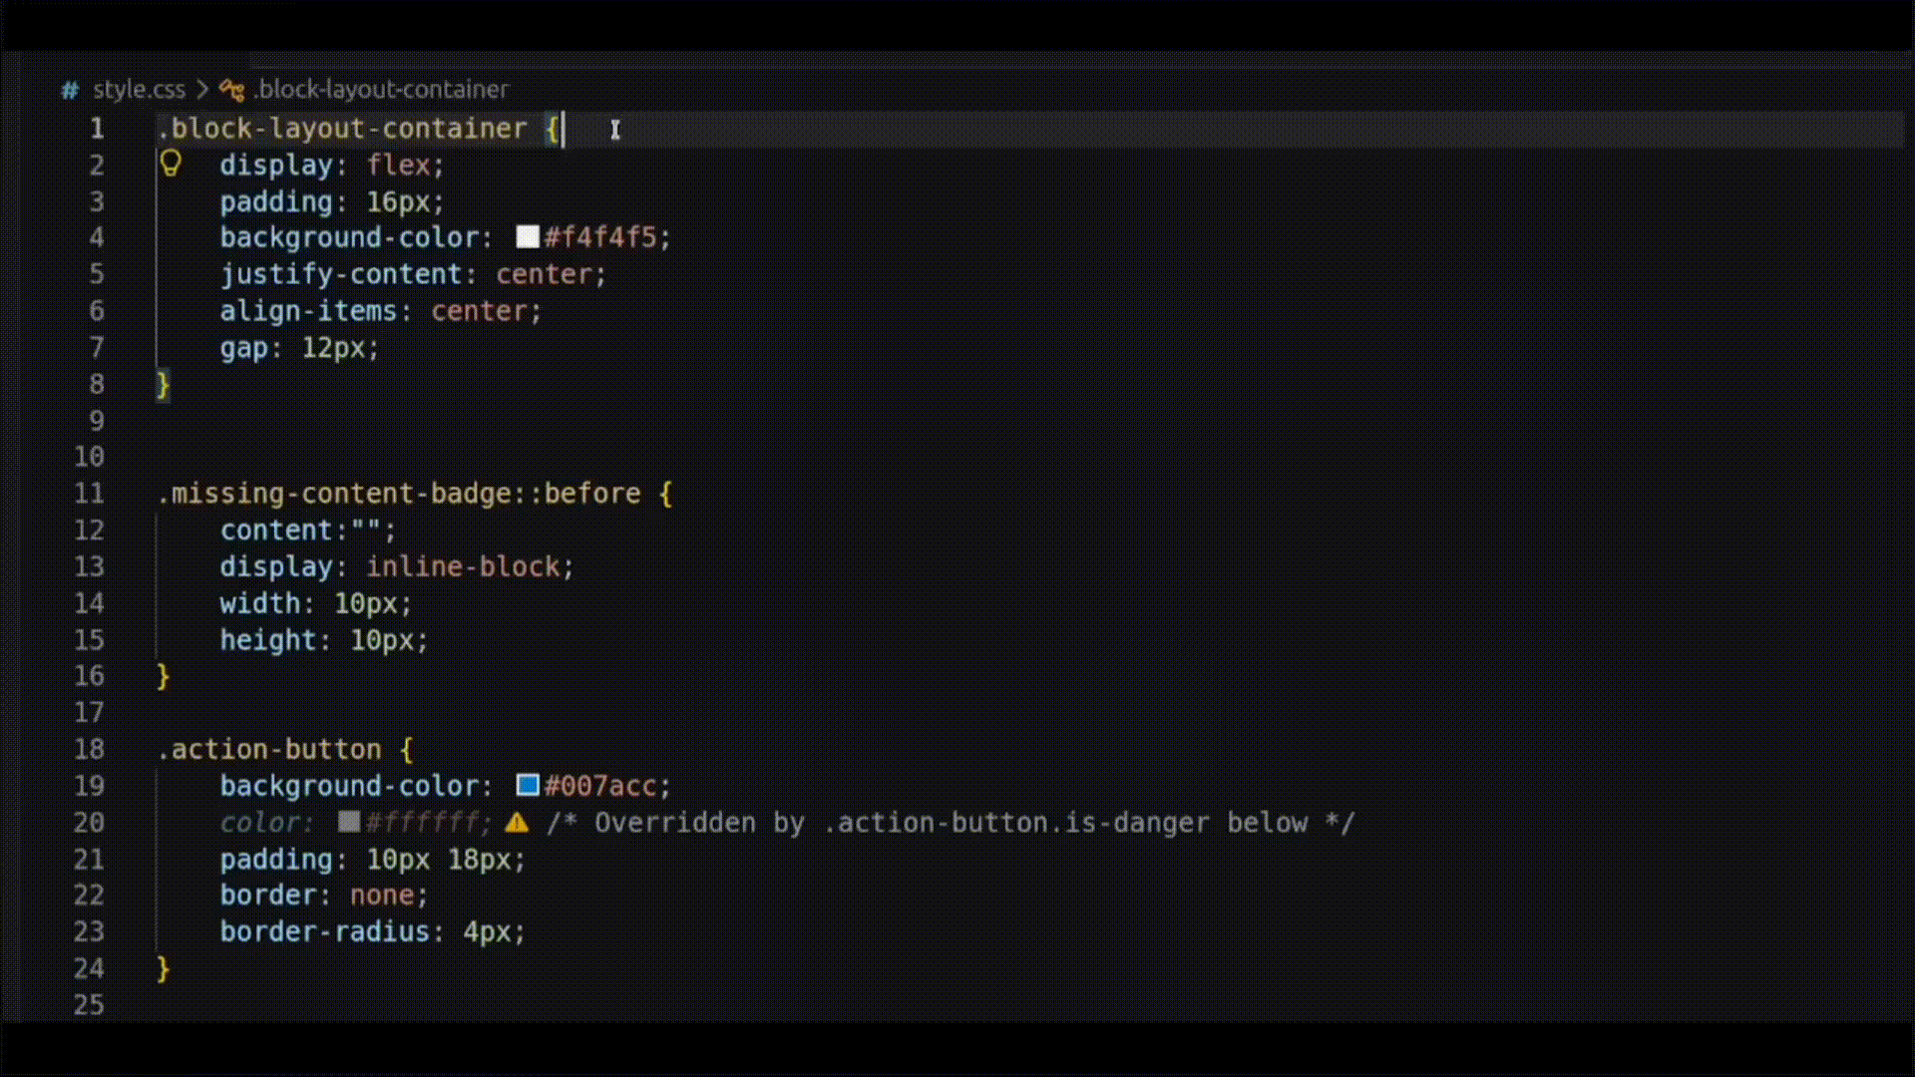Image resolution: width=1915 pixels, height=1077 pixels.
Task: Click the .block-layout-container selector text
Action: click(x=342, y=129)
